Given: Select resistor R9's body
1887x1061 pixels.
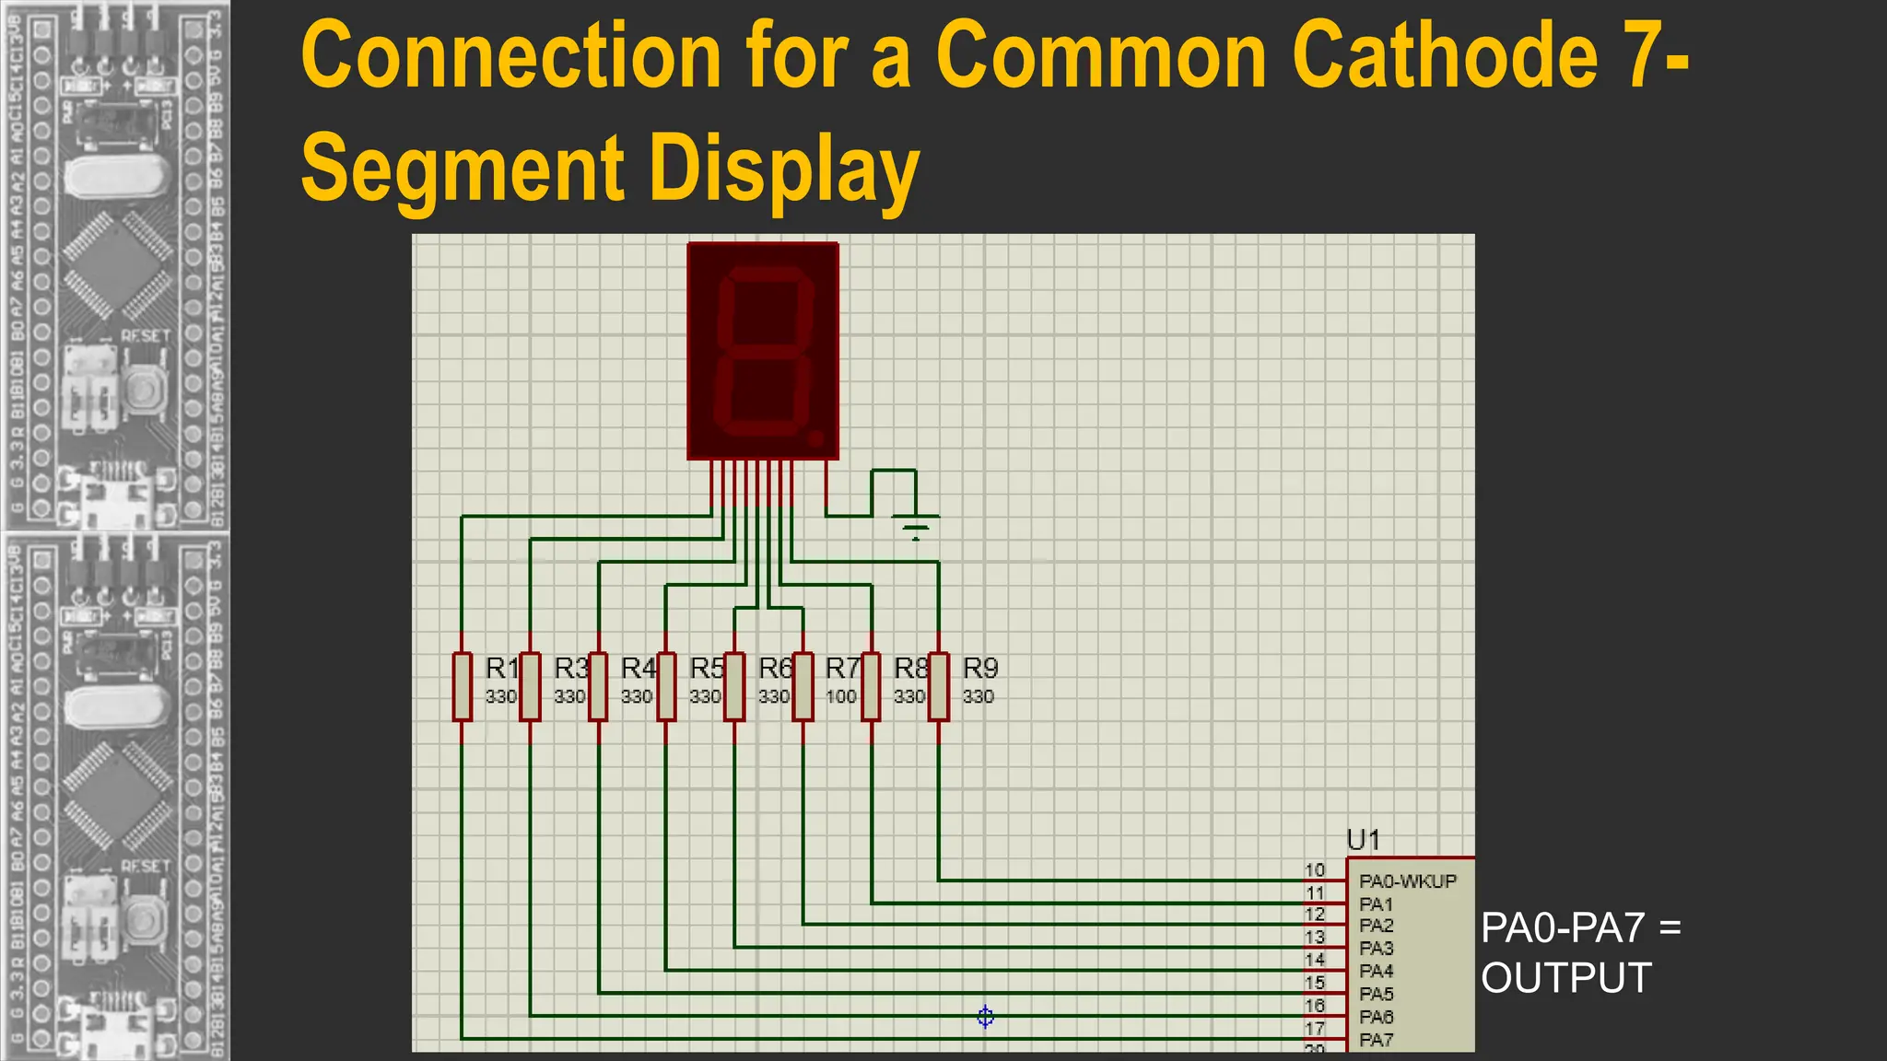Looking at the screenshot, I should (x=939, y=686).
